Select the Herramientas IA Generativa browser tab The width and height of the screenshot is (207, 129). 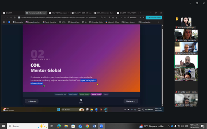[36, 13]
